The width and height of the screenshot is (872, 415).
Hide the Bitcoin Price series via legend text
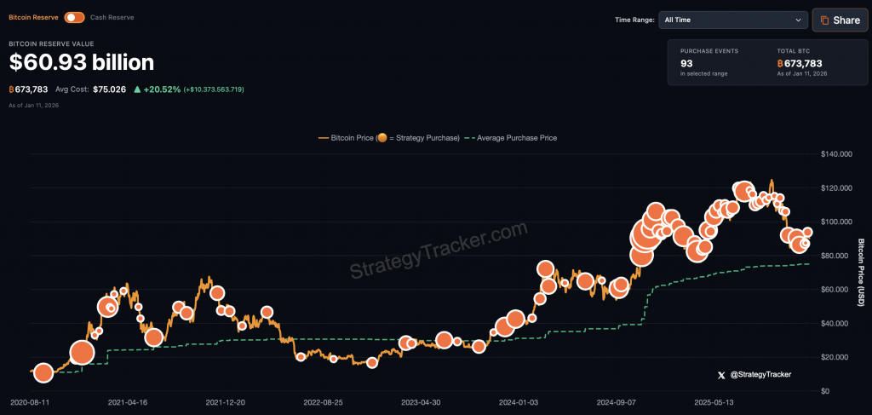[x=353, y=137]
